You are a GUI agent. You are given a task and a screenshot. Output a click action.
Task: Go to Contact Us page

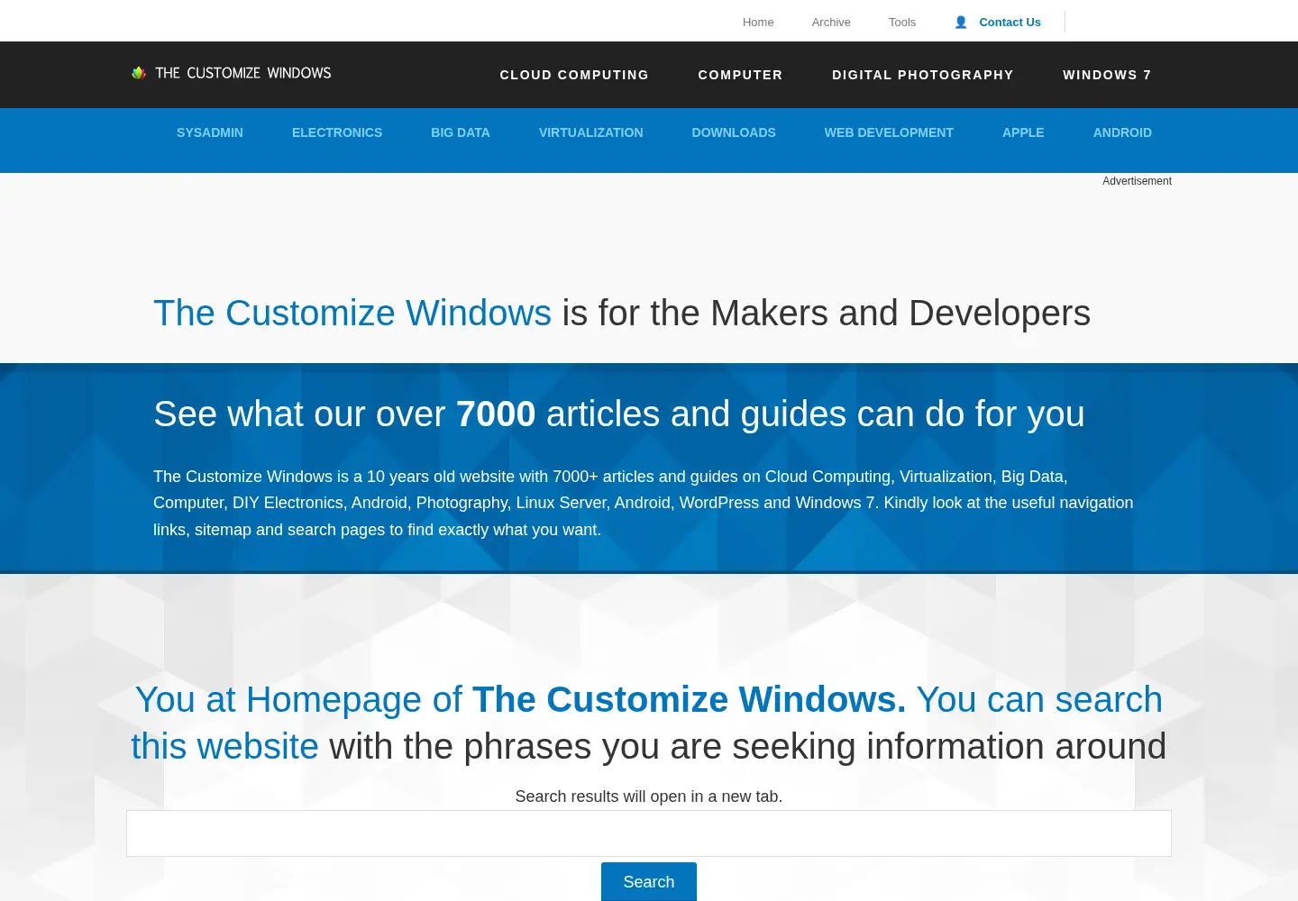coord(1010,23)
